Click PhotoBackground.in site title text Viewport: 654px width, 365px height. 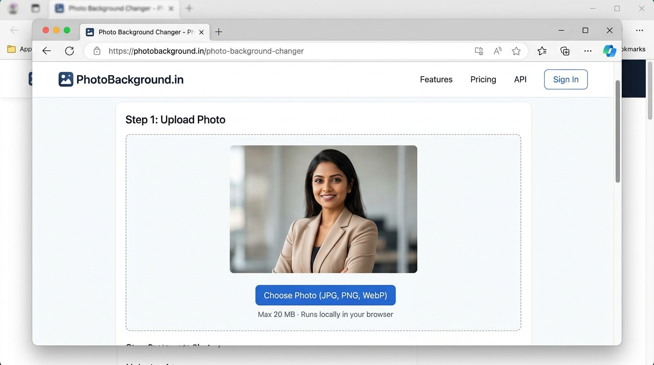pos(130,79)
